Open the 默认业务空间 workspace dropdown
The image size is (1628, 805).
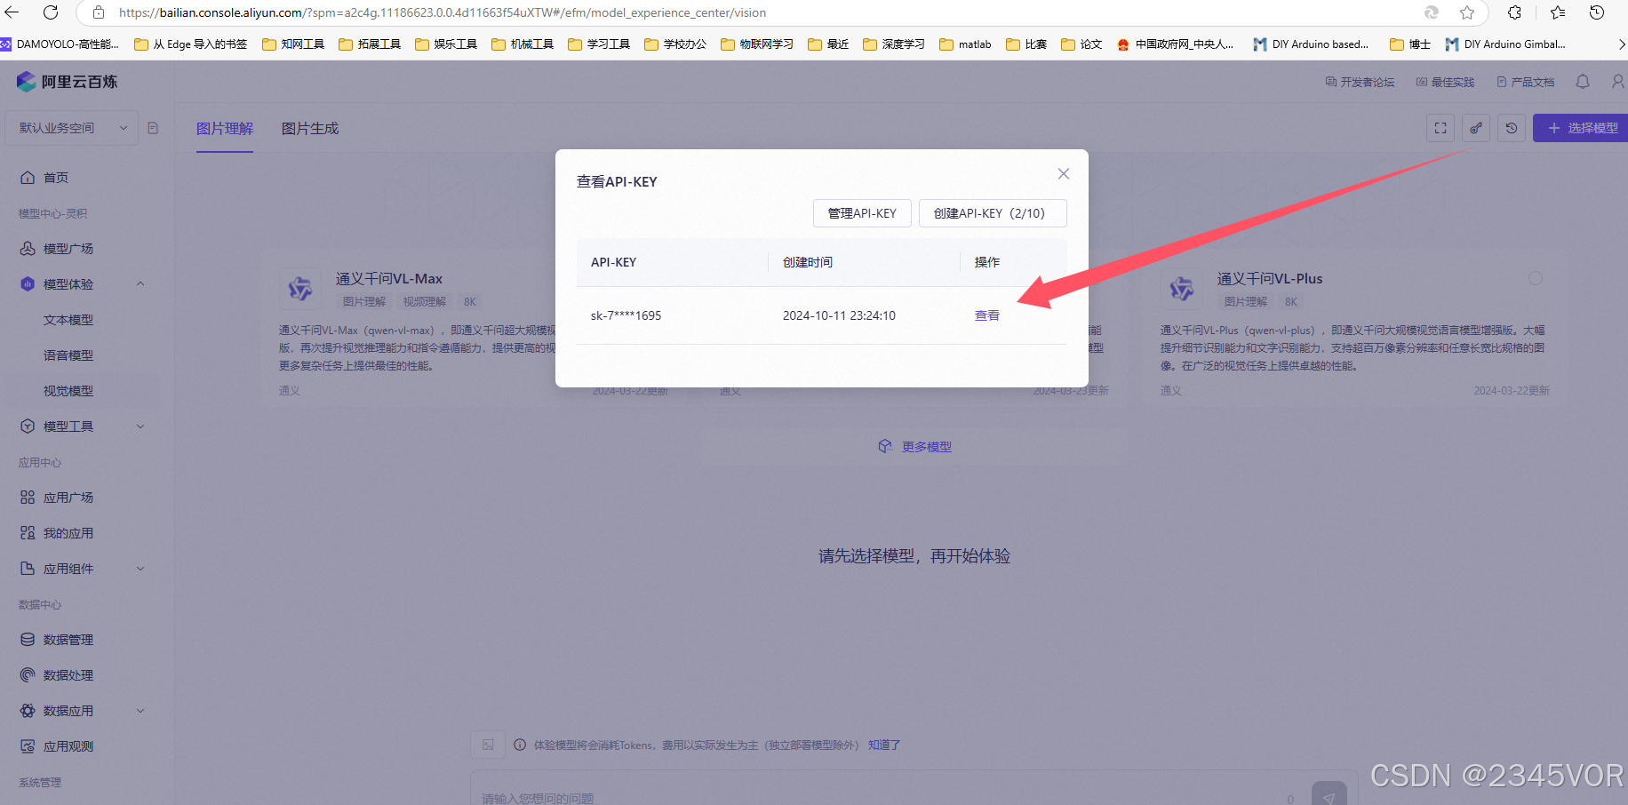tap(72, 128)
